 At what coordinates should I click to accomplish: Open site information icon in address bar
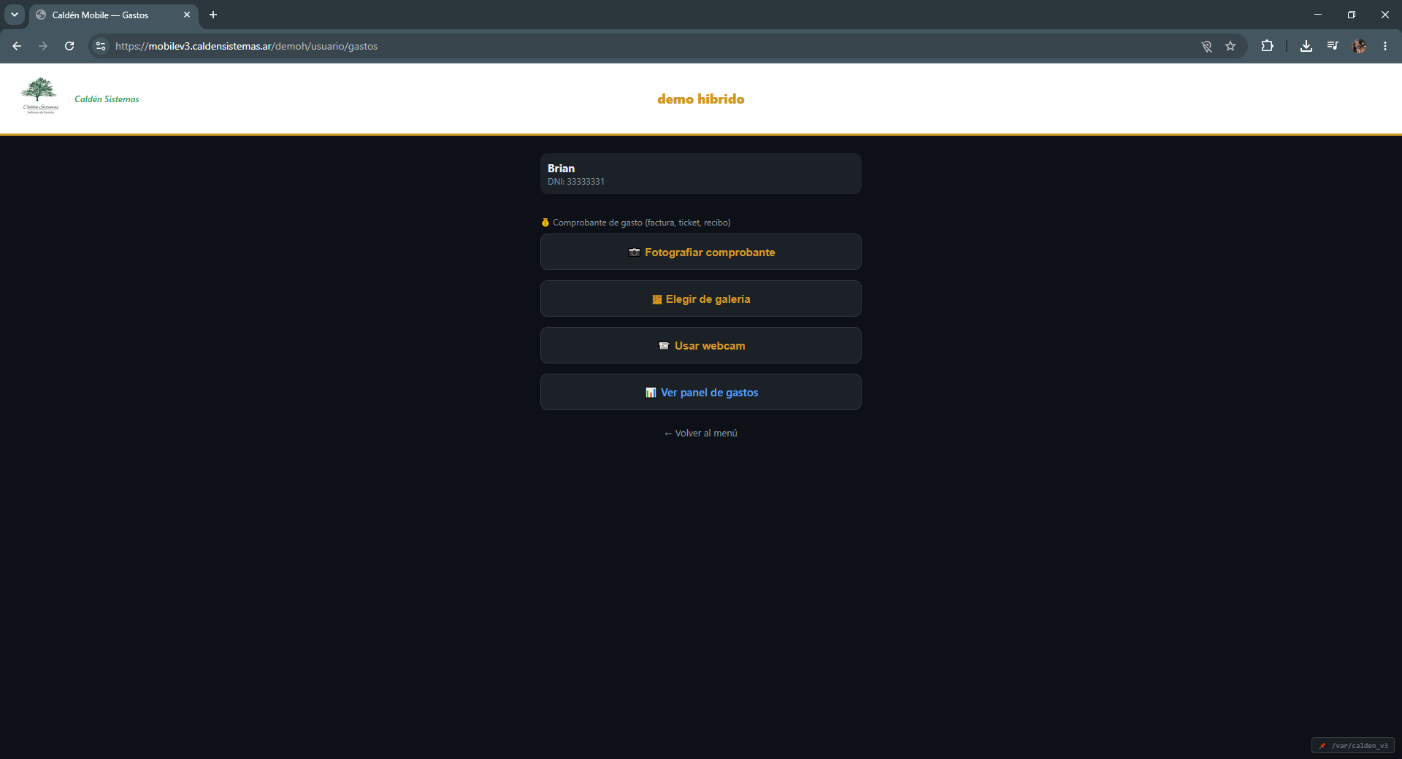(101, 46)
